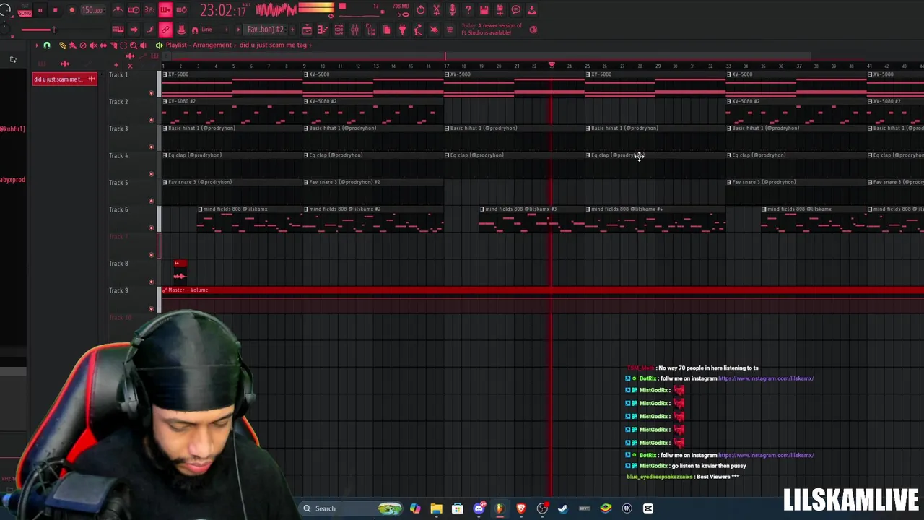Choose the playlist Select marquee tool
Viewport: 924px width, 520px height.
pyautogui.click(x=123, y=45)
